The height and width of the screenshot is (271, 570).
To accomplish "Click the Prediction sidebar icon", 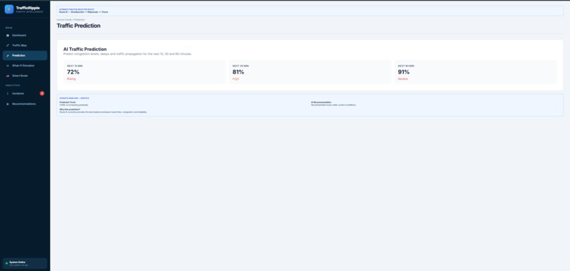I will coord(8,56).
